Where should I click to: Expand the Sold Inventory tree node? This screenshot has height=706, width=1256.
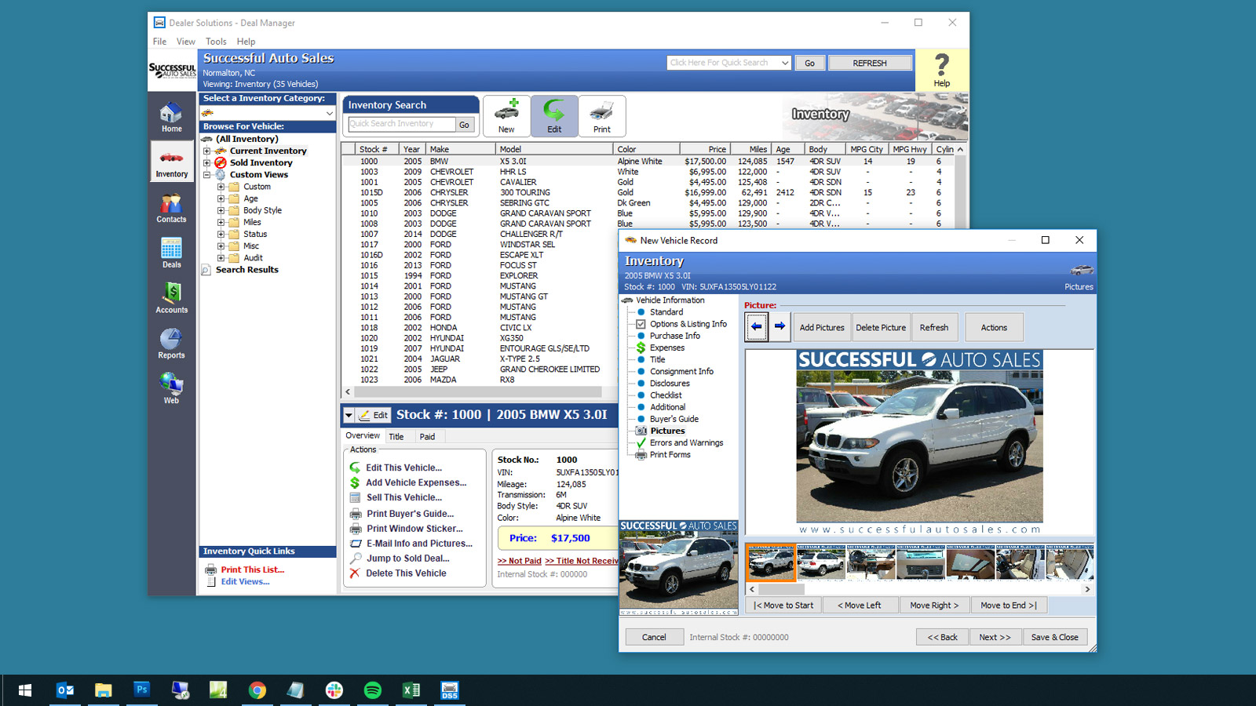(x=207, y=162)
